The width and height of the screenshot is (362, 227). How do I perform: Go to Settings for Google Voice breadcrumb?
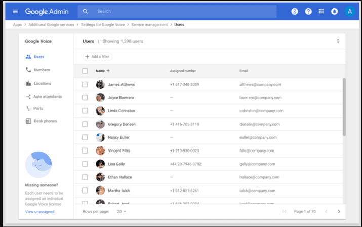pyautogui.click(x=103, y=25)
